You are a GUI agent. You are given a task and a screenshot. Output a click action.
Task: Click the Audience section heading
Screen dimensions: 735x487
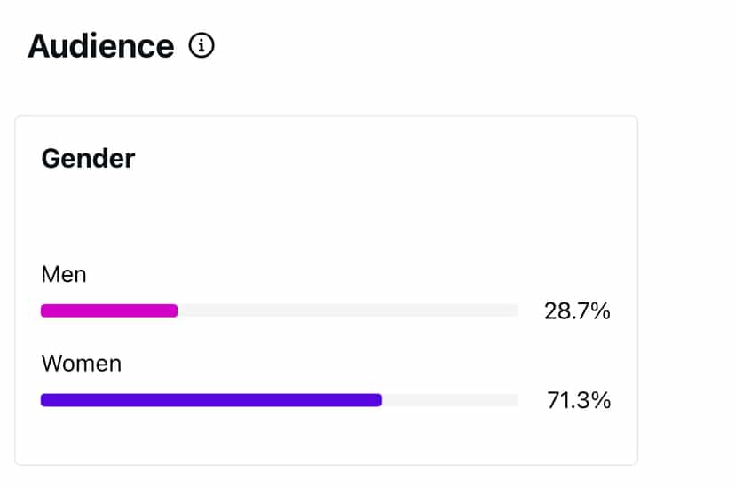coord(100,46)
